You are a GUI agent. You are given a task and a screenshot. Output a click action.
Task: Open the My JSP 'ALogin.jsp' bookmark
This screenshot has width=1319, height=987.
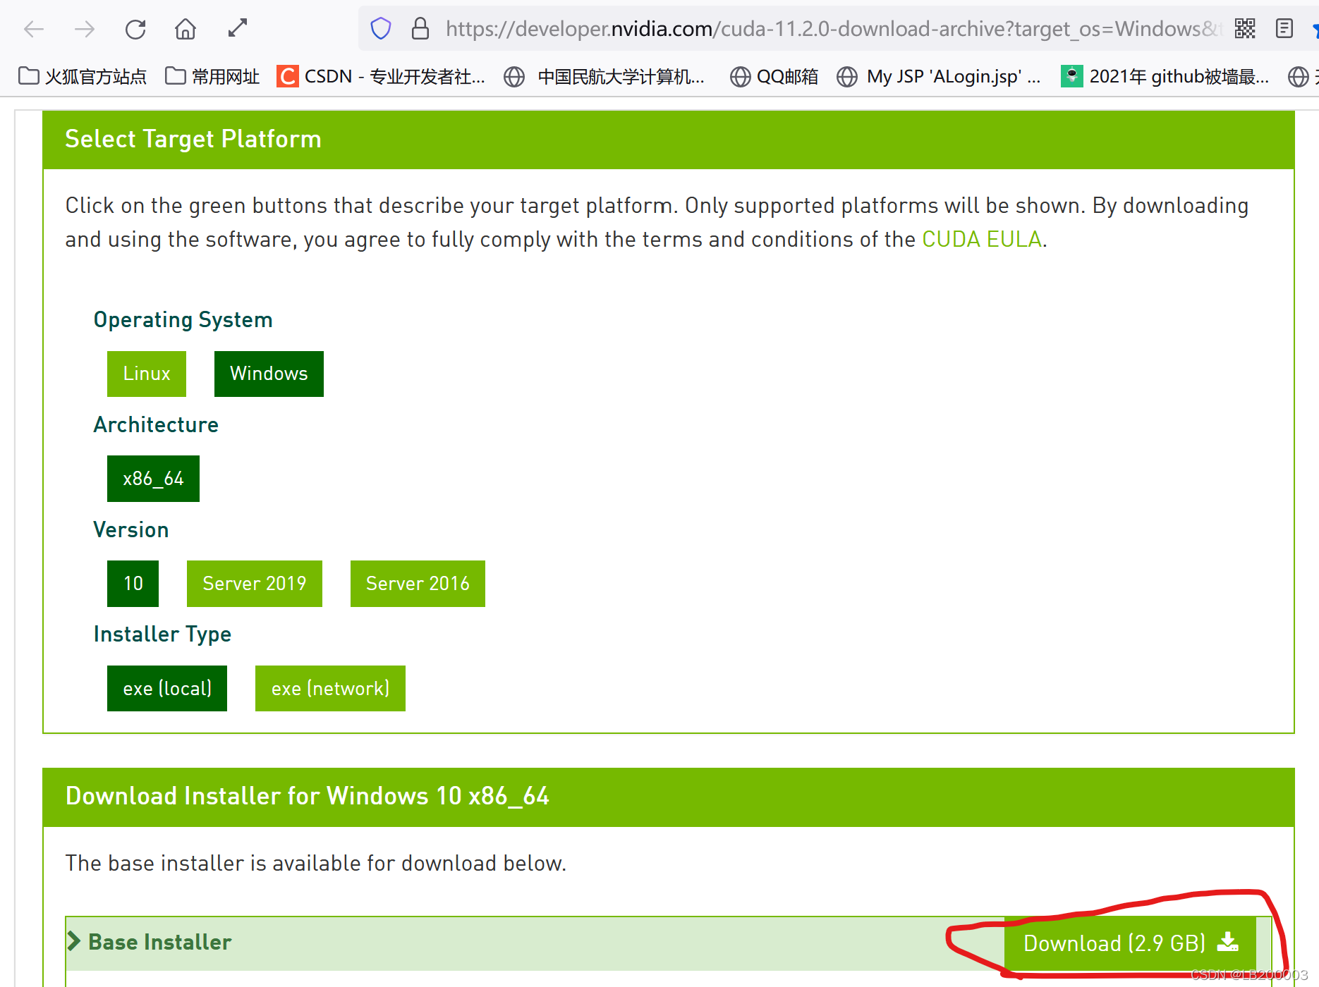coord(939,76)
